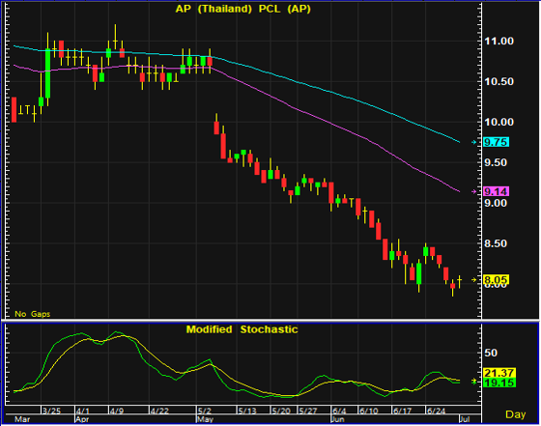541x426 pixels.
Task: Click the 5/27 date marker
Action: pos(308,411)
